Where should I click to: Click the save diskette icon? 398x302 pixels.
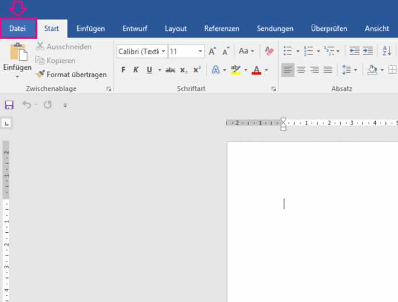[9, 105]
